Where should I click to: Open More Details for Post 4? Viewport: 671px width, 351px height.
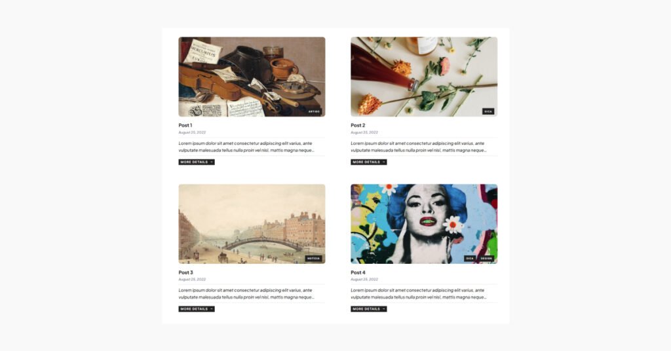(369, 308)
